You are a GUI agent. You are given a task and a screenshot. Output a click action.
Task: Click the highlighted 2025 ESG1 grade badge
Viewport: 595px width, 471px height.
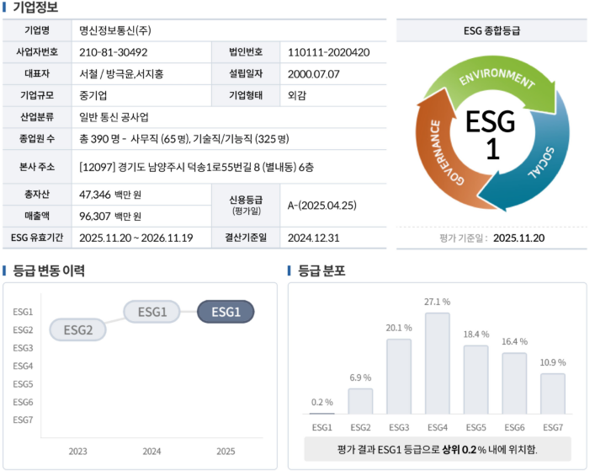click(226, 312)
